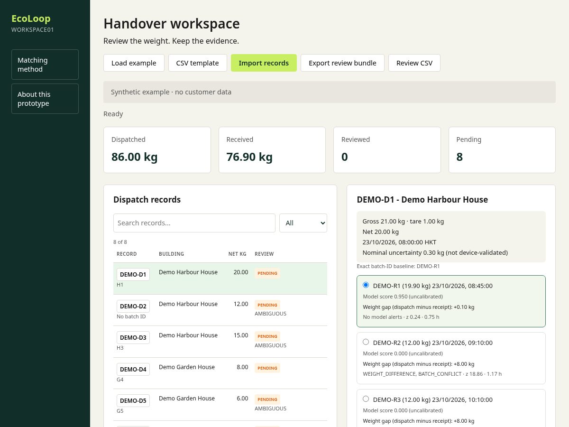The height and width of the screenshot is (427, 569).
Task: Click the EcoLoop logo text
Action: (x=31, y=19)
